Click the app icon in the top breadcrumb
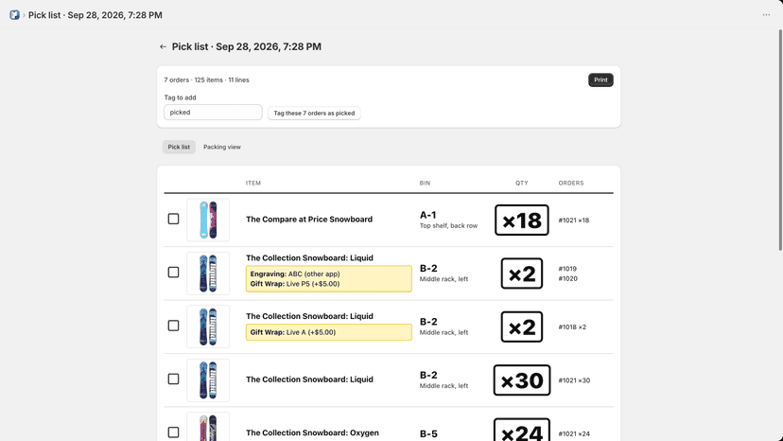Screen dimensions: 783x441 click(x=14, y=15)
